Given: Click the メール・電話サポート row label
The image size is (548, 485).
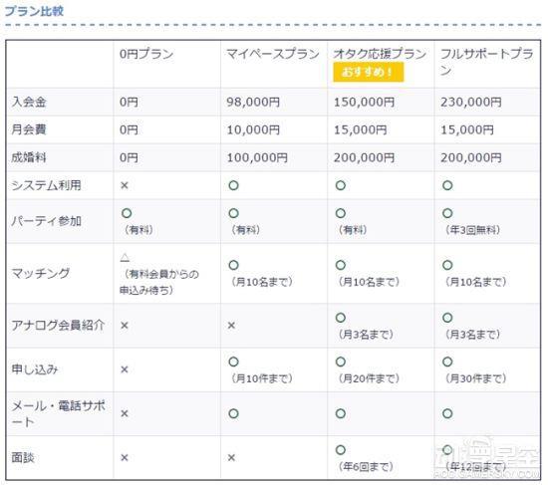Looking at the screenshot, I should (x=58, y=413).
